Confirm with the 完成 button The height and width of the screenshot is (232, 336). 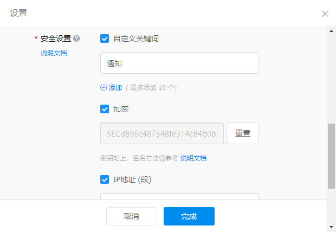pos(189,216)
